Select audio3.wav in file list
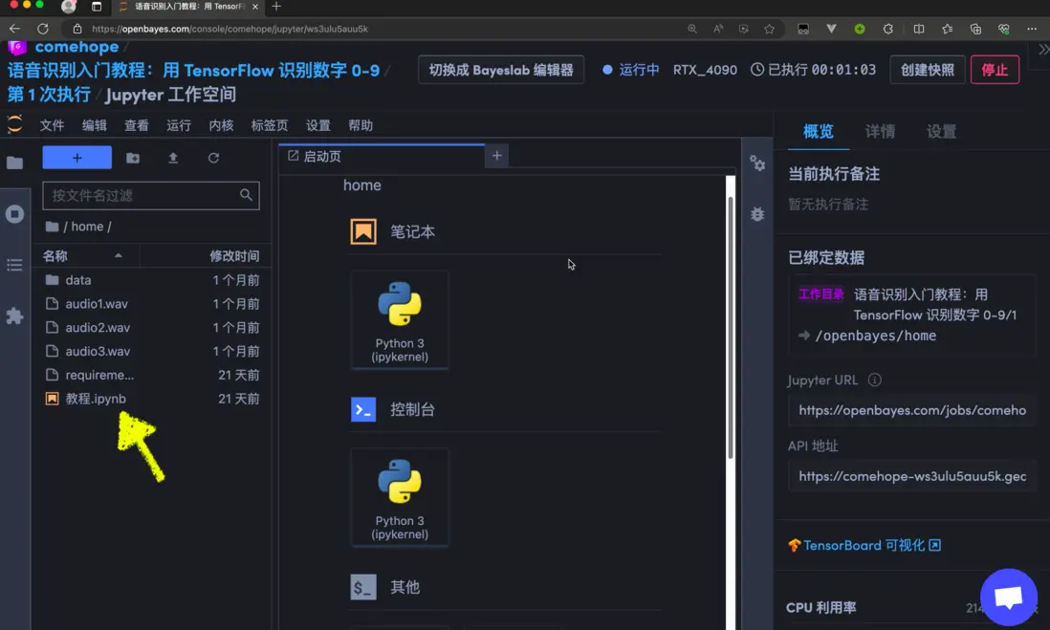This screenshot has width=1050, height=630. (152, 352)
